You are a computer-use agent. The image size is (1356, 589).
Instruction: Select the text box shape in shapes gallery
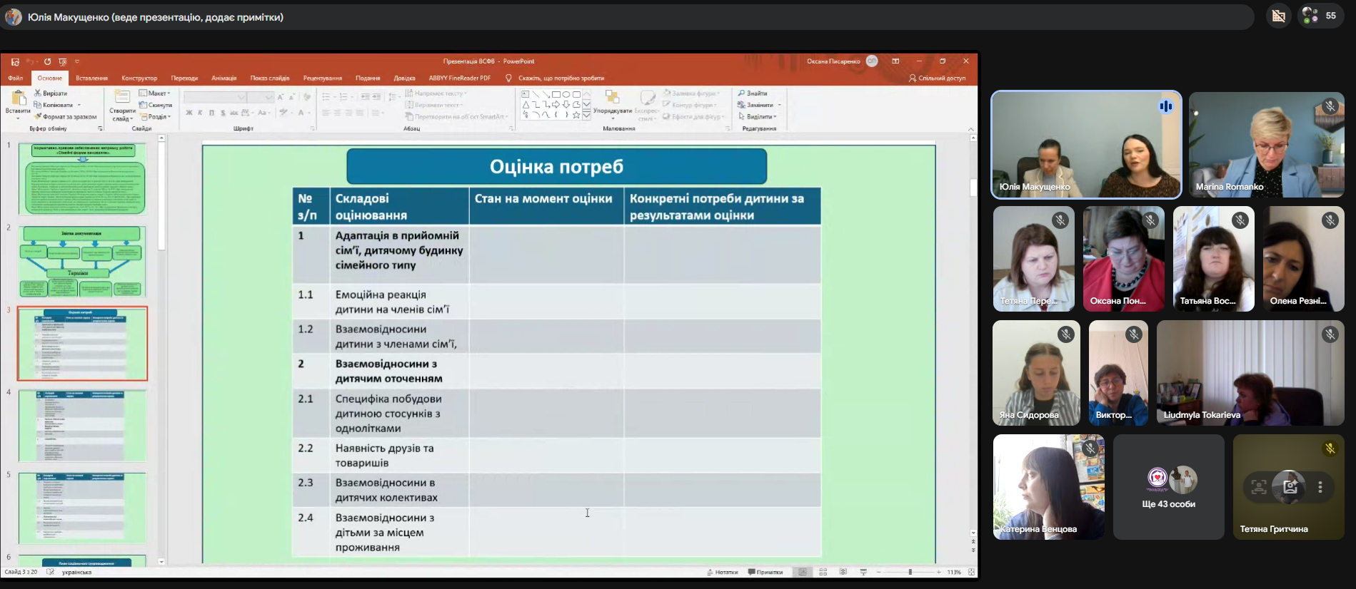pos(526,94)
